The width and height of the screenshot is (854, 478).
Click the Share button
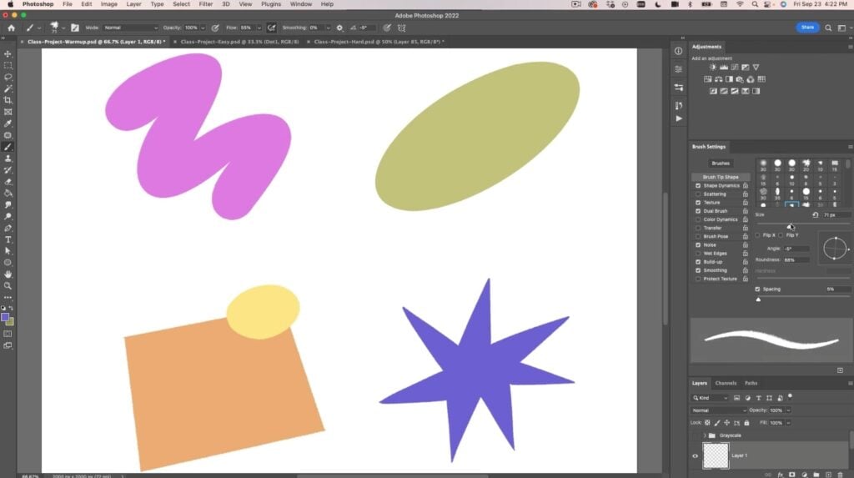coord(807,28)
